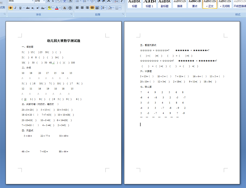Click heading 一、填空题

click(x=27, y=47)
